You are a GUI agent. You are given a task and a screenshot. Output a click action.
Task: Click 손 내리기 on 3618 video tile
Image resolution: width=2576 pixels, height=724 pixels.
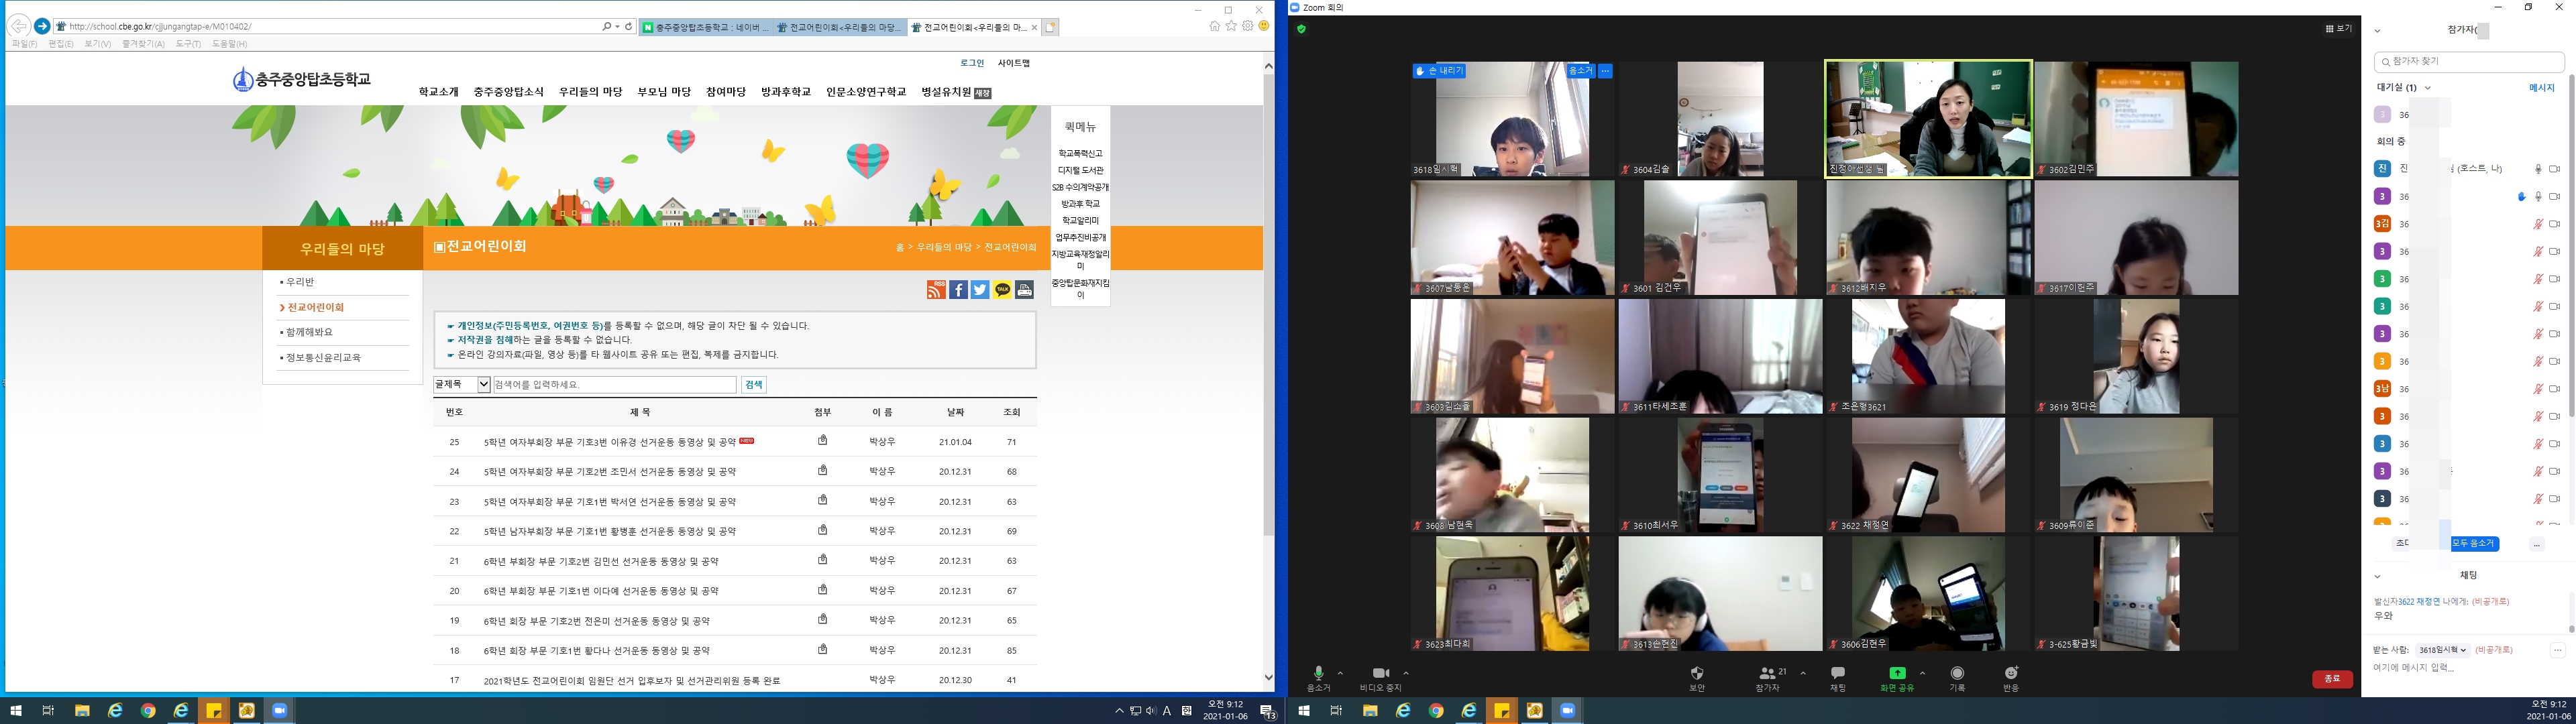(x=1439, y=71)
